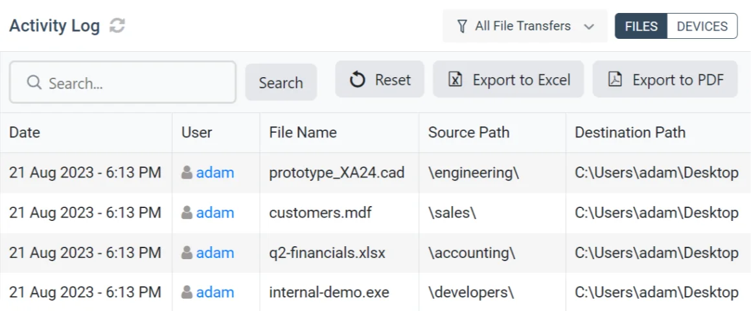Switch to the FILES view
This screenshot has height=311, width=751.
pyautogui.click(x=641, y=27)
